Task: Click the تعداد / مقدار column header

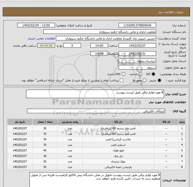Action: pyautogui.click(x=45, y=122)
